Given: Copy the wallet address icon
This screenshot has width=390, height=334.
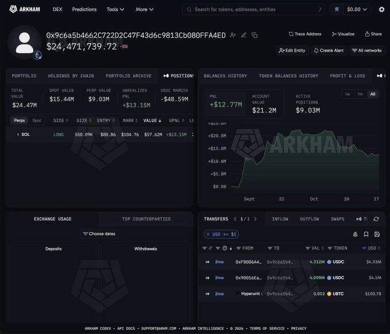Looking at the screenshot, I should pyautogui.click(x=255, y=35).
